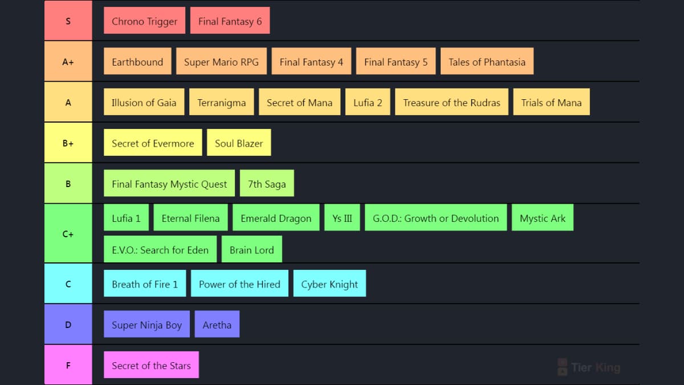Click G.O.D.: Growth or Devolution item
684x385 pixels.
435,218
